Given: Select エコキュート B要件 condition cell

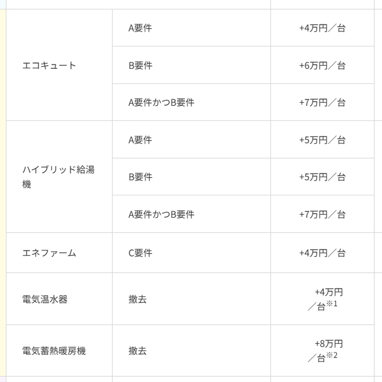Looking at the screenshot, I should tap(191, 65).
